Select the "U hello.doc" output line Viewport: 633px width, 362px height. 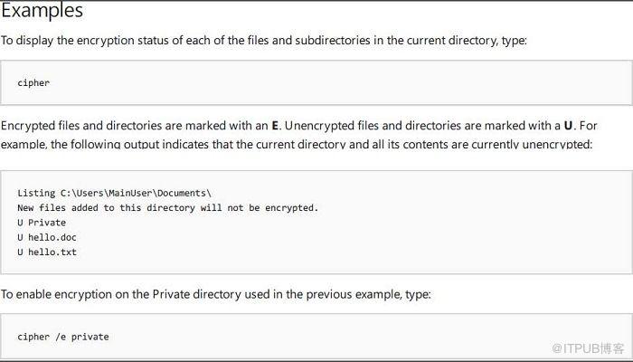[x=46, y=237]
